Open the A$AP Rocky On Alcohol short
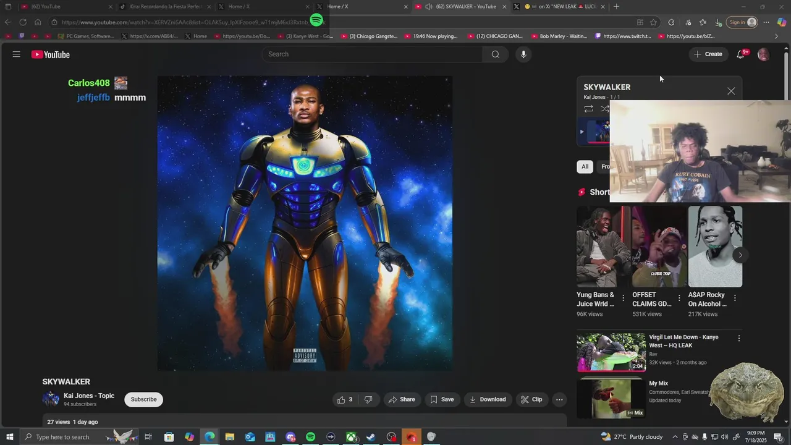Viewport: 791px width, 445px height. 715,247
